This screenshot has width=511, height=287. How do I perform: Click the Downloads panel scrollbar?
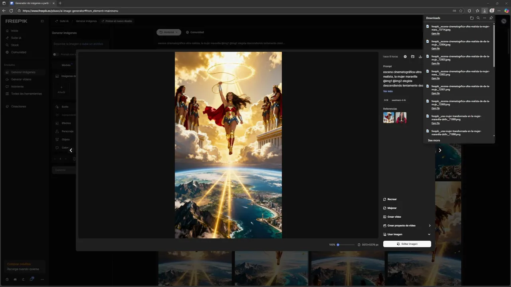point(494,46)
